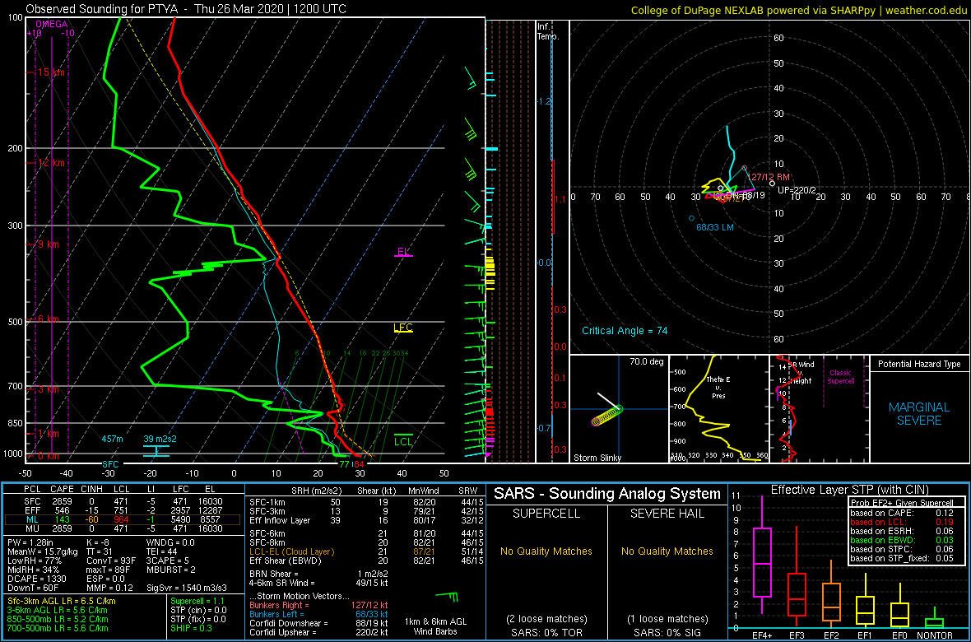
Task: Click No Quality Matches under SEVERE HAIL
Action: [667, 551]
